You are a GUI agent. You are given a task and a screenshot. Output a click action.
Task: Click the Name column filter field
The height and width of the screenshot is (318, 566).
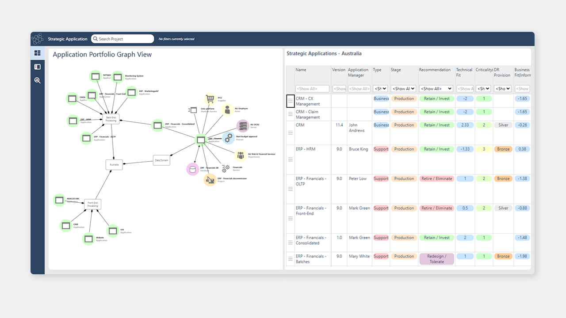[313, 89]
